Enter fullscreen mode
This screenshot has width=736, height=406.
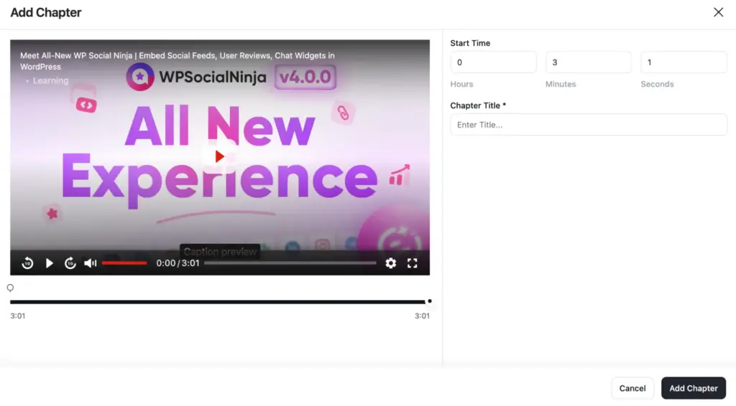point(412,263)
